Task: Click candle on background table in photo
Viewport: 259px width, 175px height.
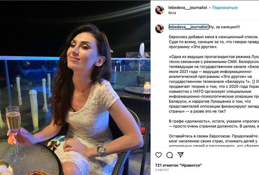Action: coord(147,86)
